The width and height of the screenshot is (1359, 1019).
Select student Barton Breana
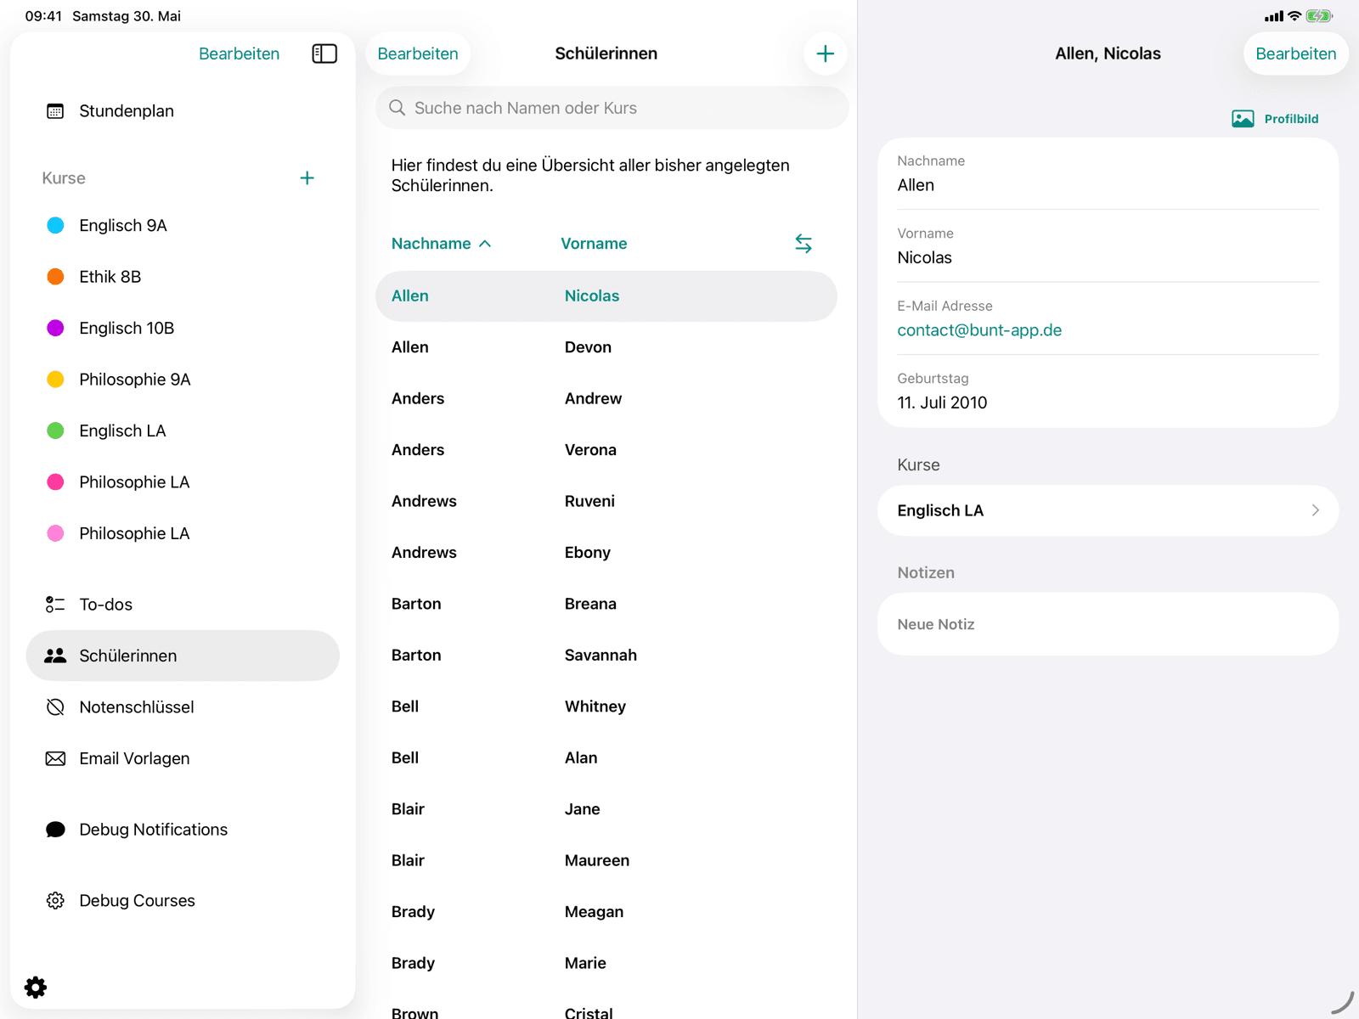pyautogui.click(x=606, y=604)
